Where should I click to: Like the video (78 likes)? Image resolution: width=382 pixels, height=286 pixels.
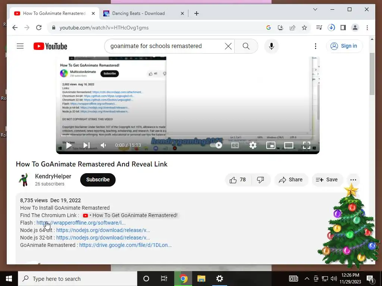coord(238,180)
